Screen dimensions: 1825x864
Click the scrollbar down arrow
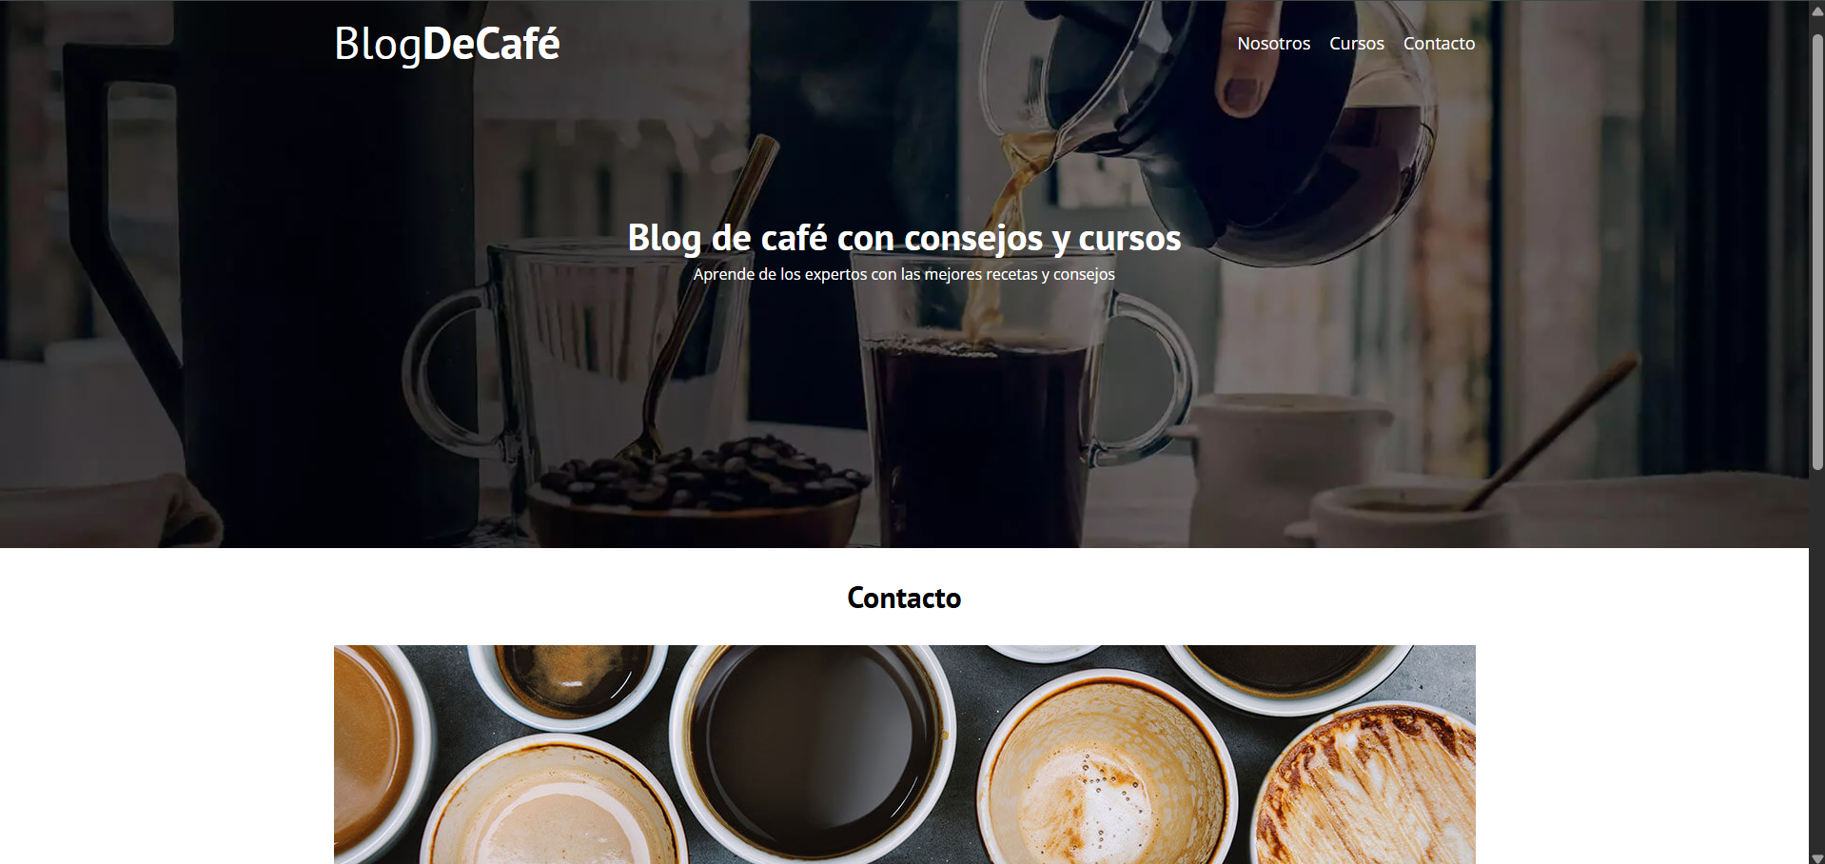[1816, 856]
